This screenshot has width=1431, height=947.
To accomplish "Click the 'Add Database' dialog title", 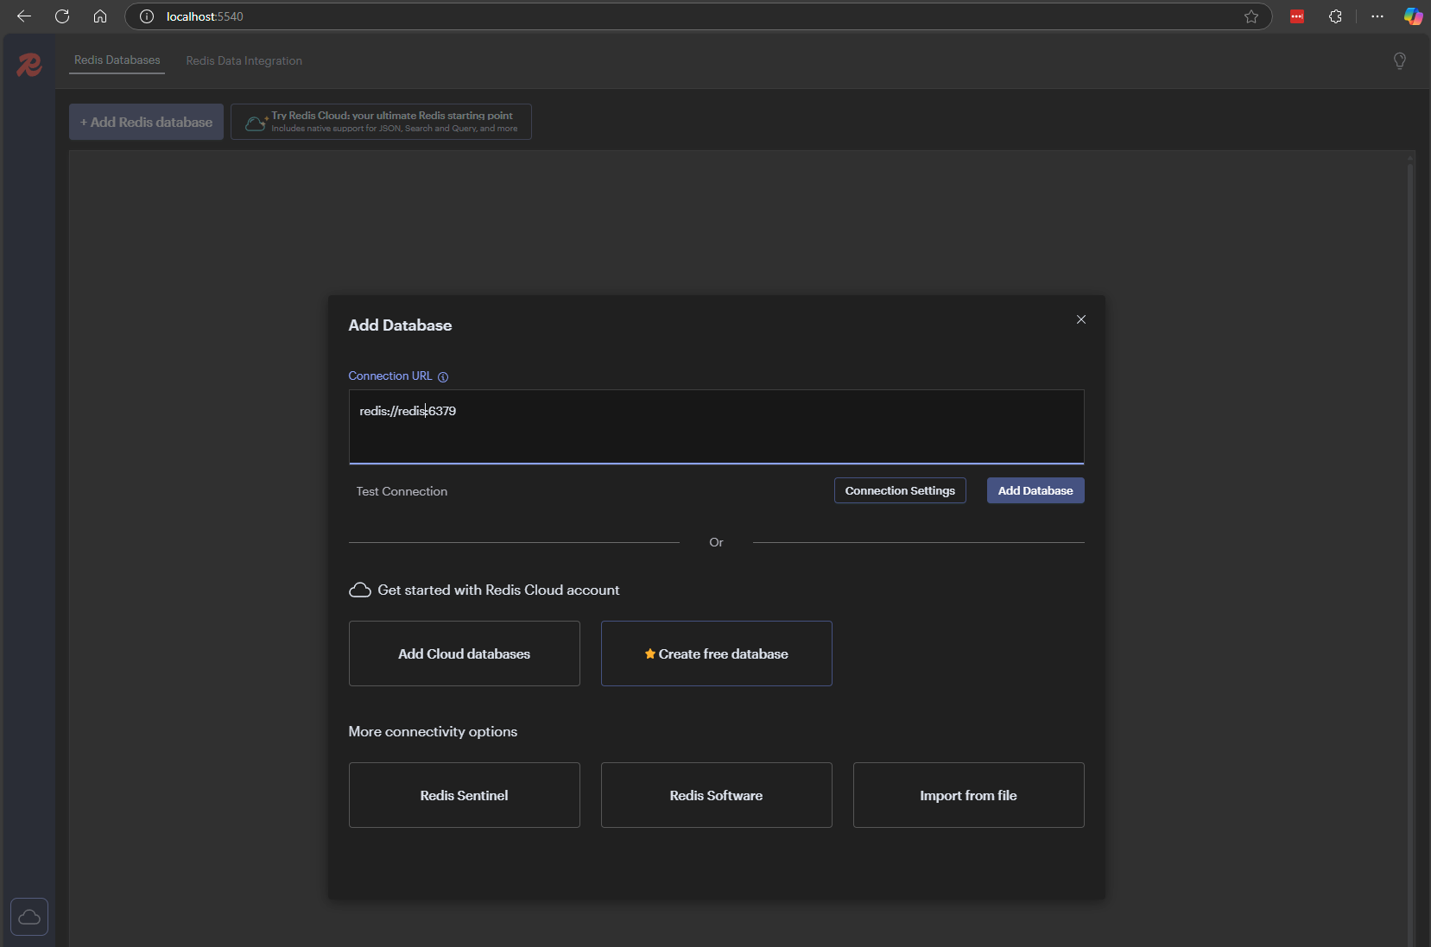I will click(x=400, y=325).
